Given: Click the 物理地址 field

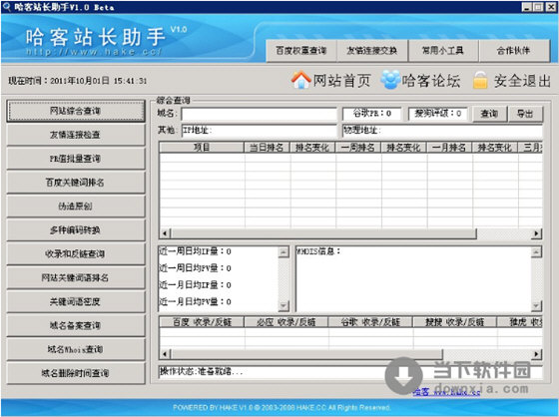Looking at the screenshot, I should (x=442, y=131).
